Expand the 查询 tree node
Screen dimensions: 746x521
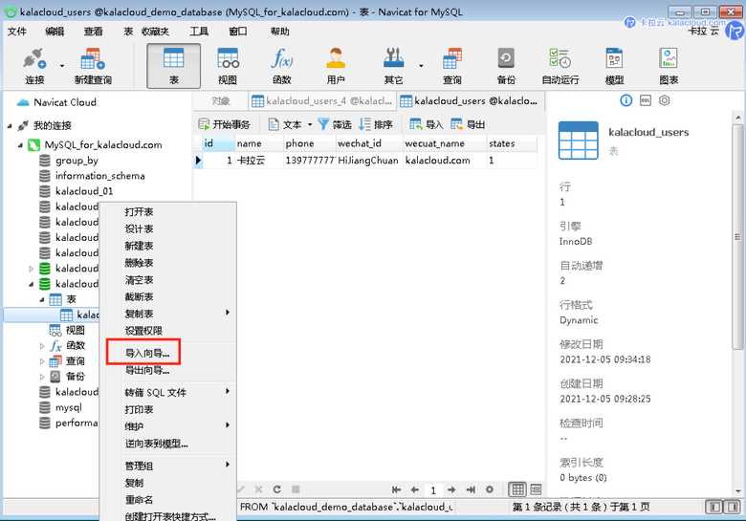tap(42, 361)
